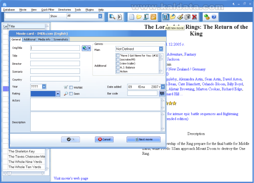The image size is (254, 183).
Task: Click the Cancel button
Action: point(104,139)
